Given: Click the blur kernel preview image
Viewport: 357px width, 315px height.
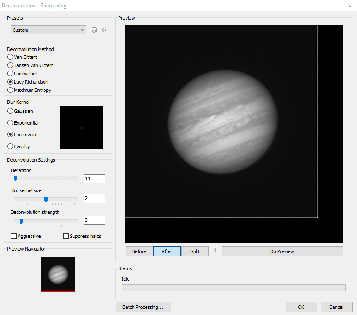Looking at the screenshot, I should coord(82,128).
